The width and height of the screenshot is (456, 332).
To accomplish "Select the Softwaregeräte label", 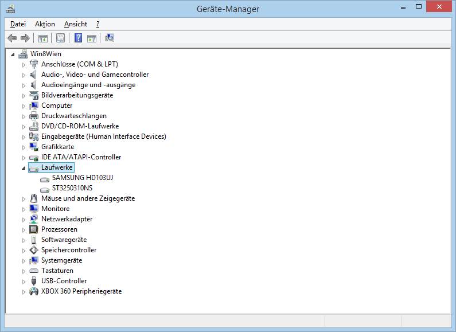I will (64, 240).
